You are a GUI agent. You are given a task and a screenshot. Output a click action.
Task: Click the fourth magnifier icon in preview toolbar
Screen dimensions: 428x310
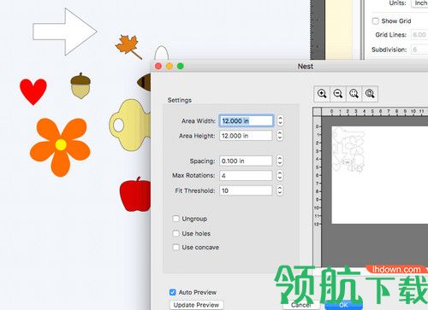[x=370, y=94]
